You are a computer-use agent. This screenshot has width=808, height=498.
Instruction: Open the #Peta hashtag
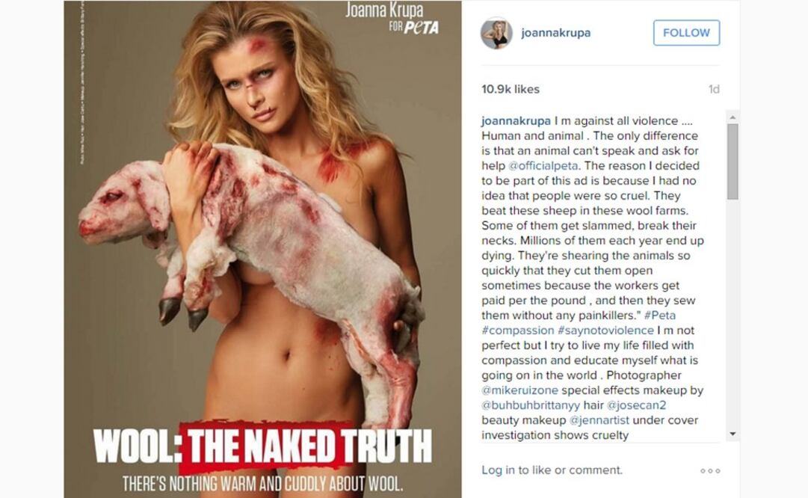click(x=659, y=316)
